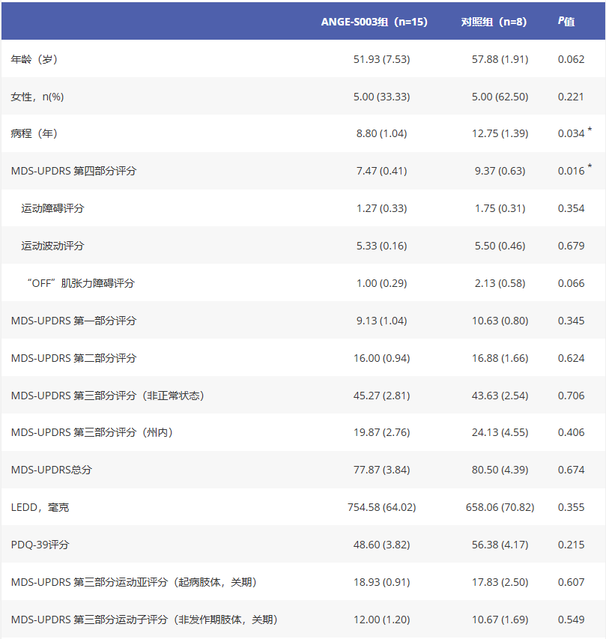Select value 1.00 (0.29)

(x=382, y=283)
